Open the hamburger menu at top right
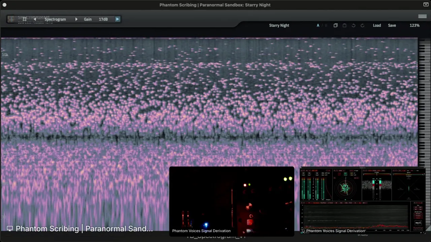The width and height of the screenshot is (431, 242). tap(422, 16)
